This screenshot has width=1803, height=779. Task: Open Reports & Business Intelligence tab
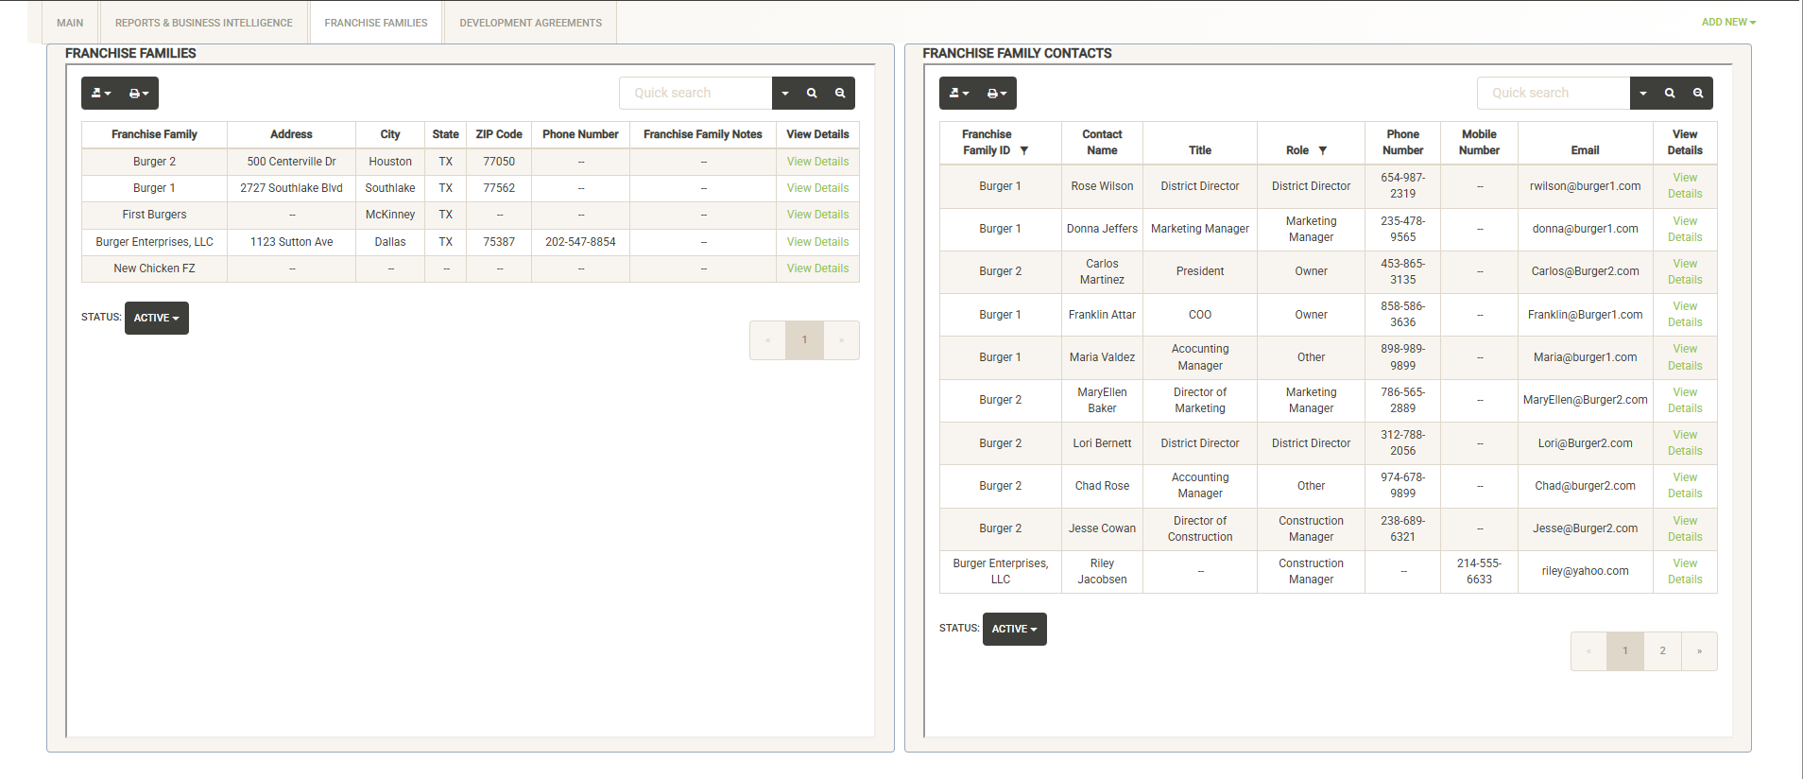204,23
